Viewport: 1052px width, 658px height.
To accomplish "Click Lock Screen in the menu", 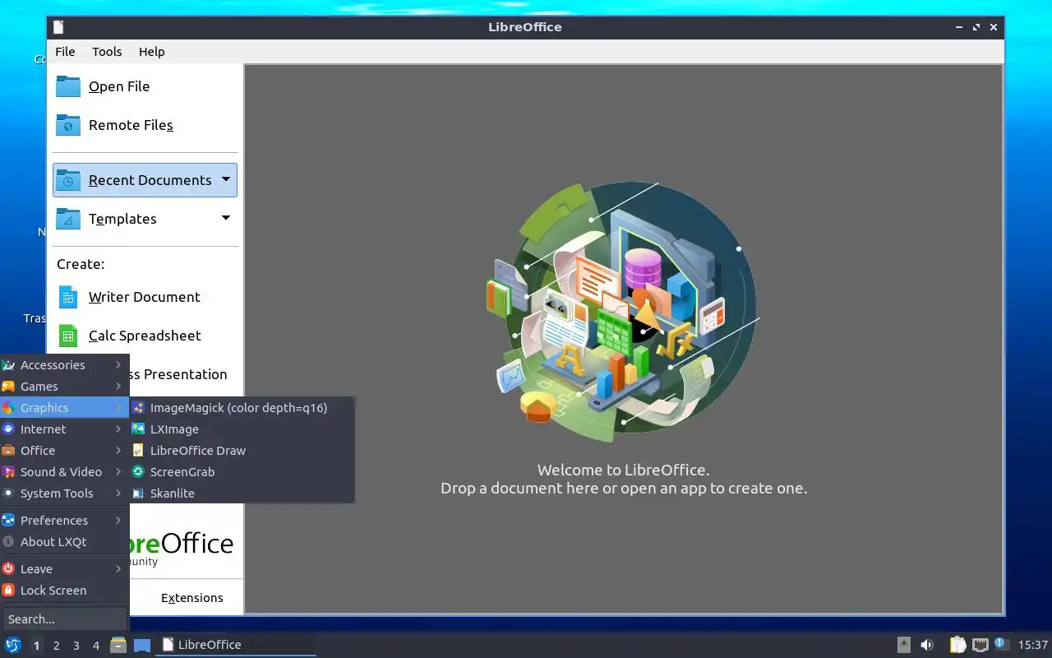I will point(64,591).
